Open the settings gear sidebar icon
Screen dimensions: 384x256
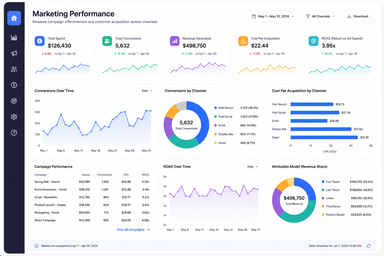click(14, 117)
